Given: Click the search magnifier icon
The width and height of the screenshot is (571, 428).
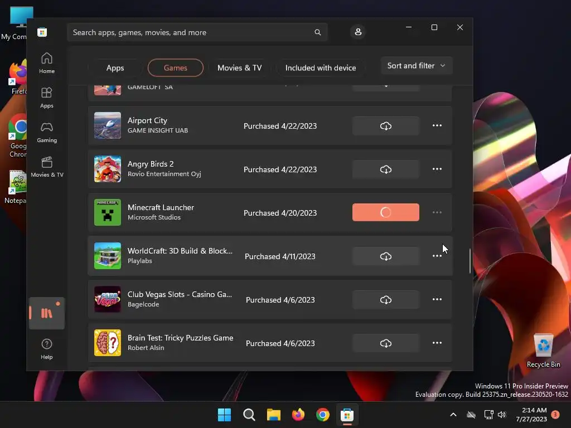Looking at the screenshot, I should click(317, 32).
